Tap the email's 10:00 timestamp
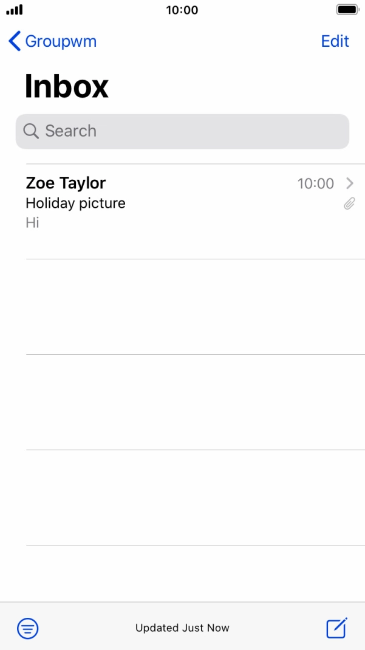This screenshot has height=650, width=365. (x=315, y=183)
